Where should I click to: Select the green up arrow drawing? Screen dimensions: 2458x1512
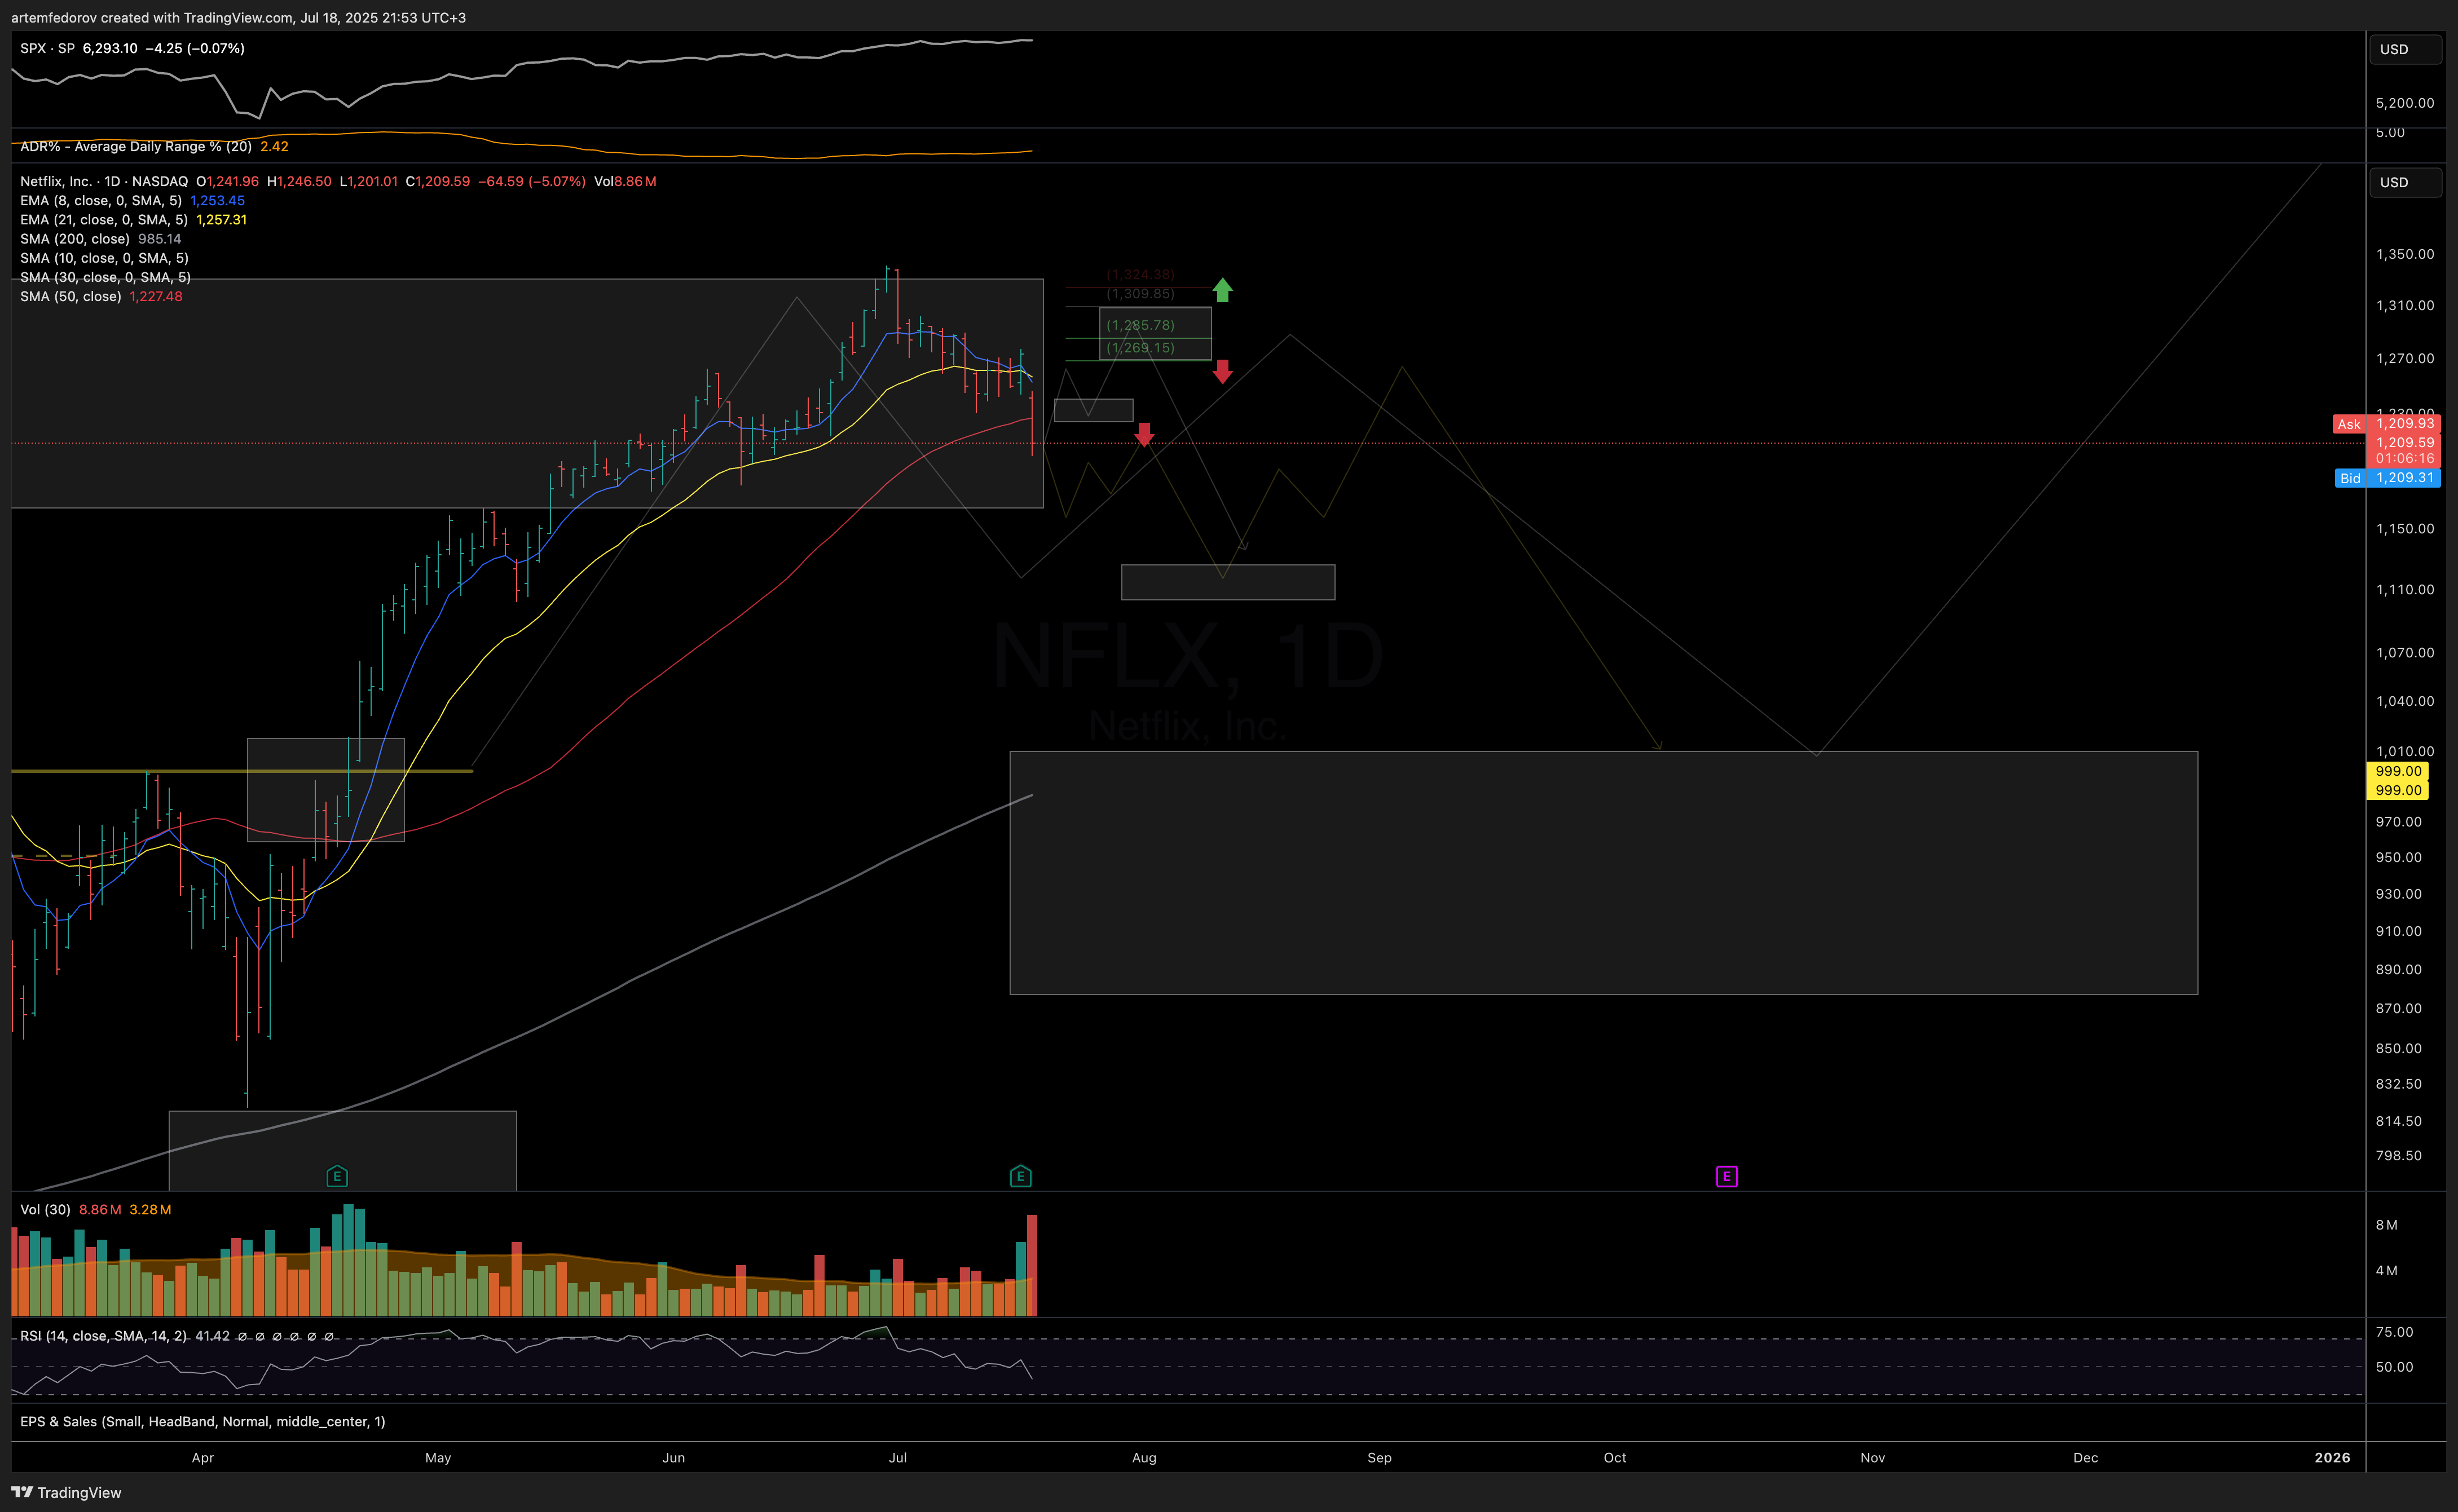(1222, 290)
